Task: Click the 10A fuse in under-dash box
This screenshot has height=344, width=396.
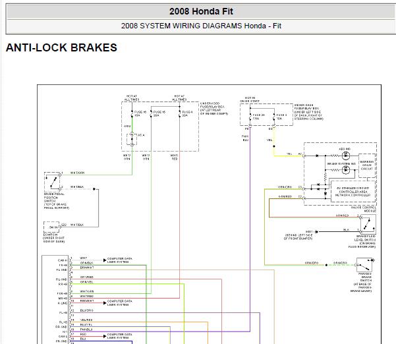Action: [x=274, y=117]
